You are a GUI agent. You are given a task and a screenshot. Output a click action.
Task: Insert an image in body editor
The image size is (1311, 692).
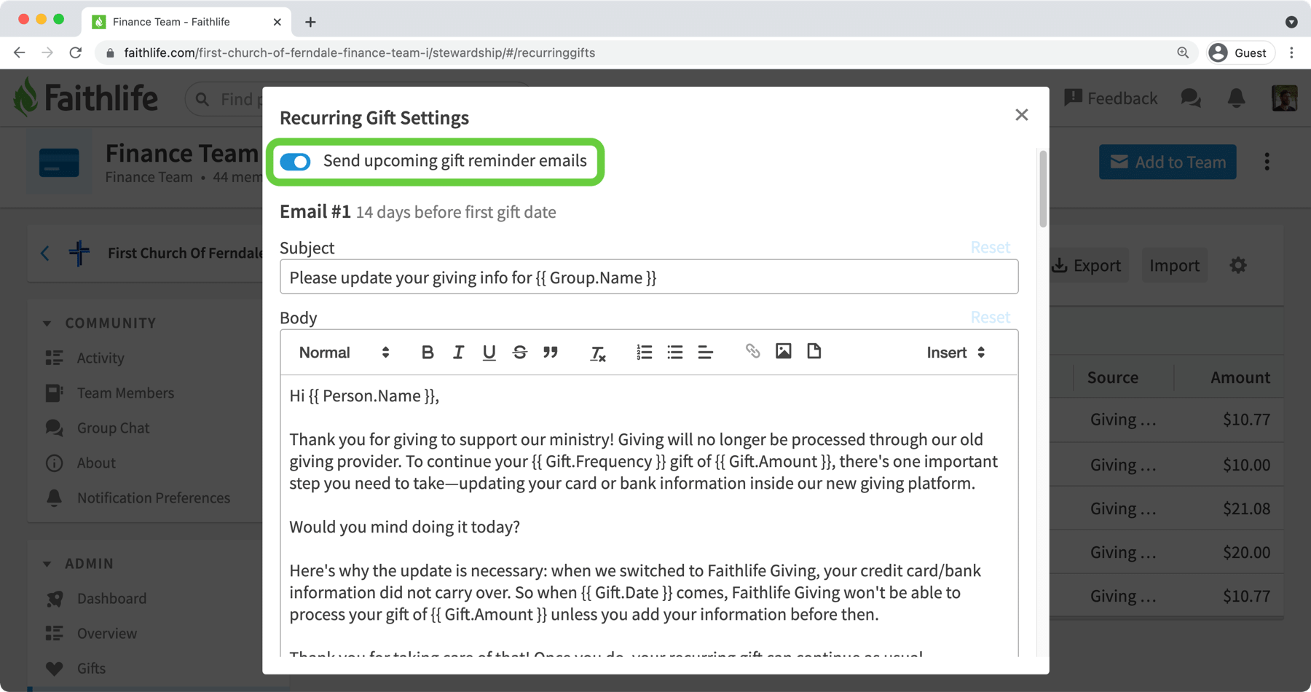tap(783, 351)
